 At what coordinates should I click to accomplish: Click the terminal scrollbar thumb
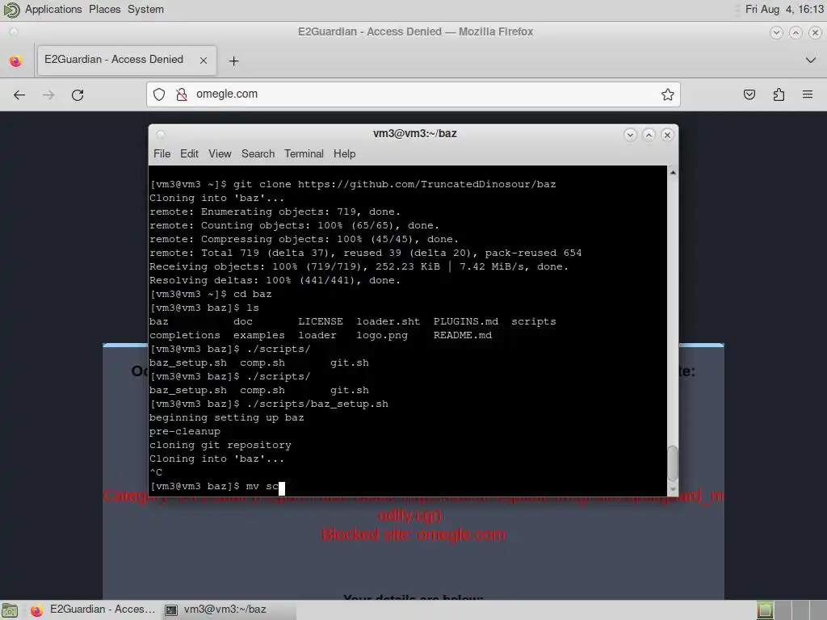(x=673, y=464)
